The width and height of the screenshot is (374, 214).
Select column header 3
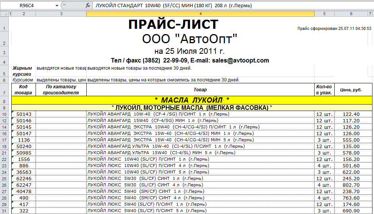61,14
